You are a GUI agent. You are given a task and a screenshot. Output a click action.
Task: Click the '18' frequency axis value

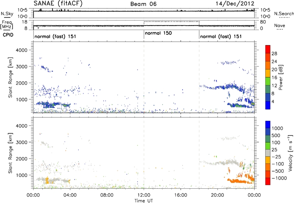coord(24,22)
